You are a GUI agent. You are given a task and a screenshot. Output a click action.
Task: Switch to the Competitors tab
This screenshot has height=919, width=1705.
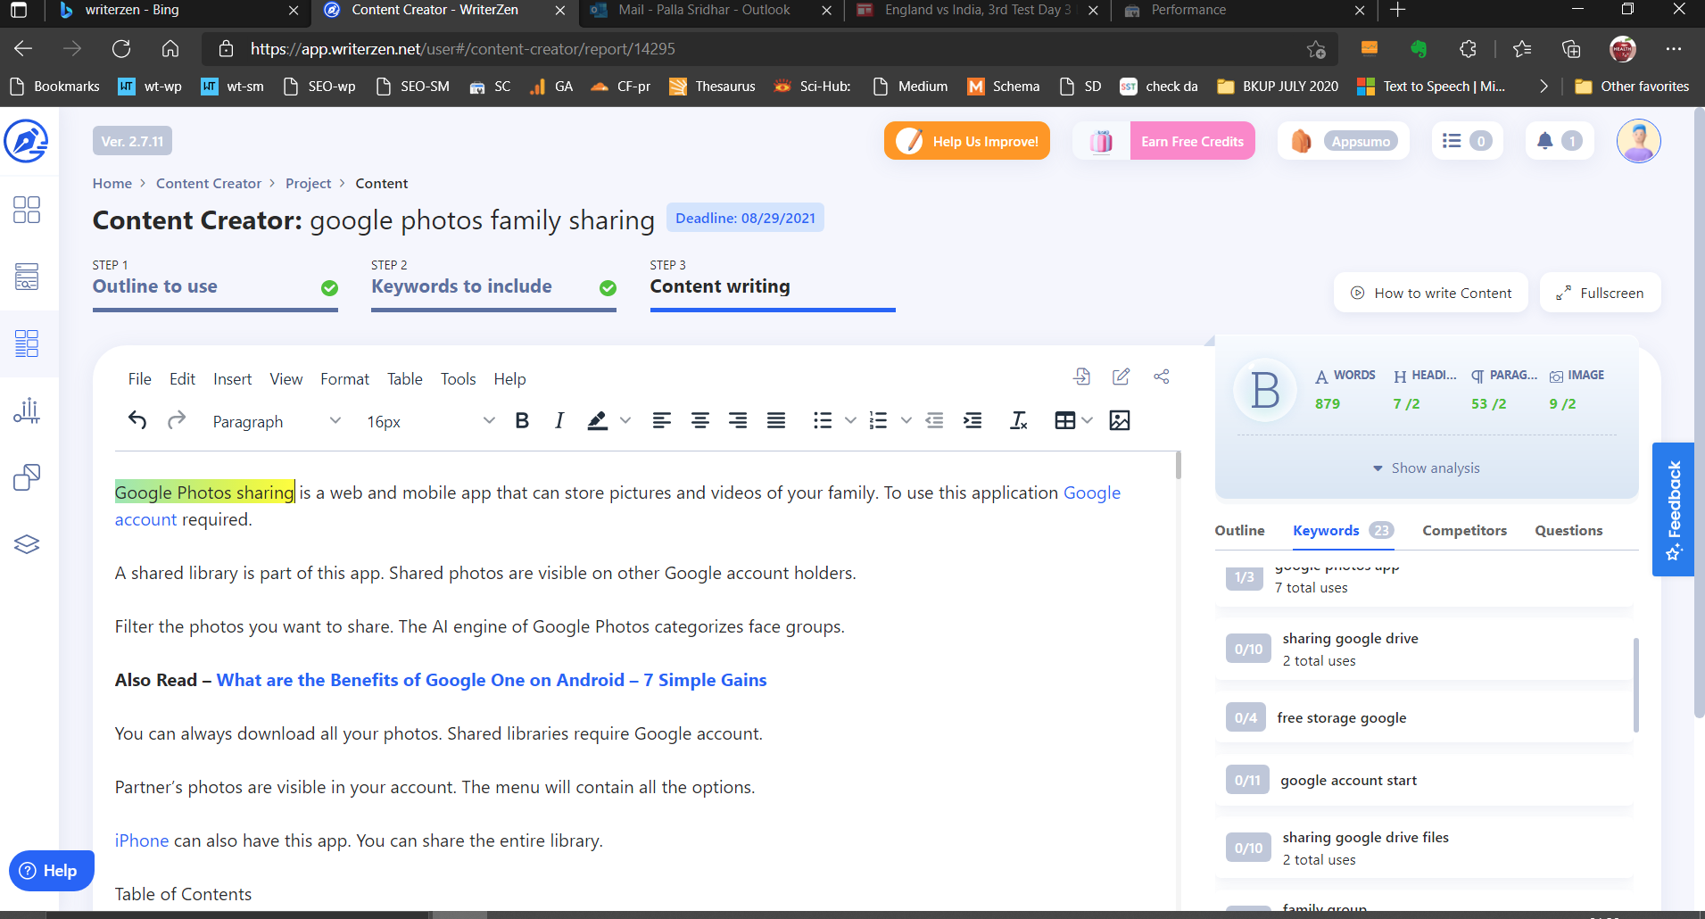tap(1464, 530)
